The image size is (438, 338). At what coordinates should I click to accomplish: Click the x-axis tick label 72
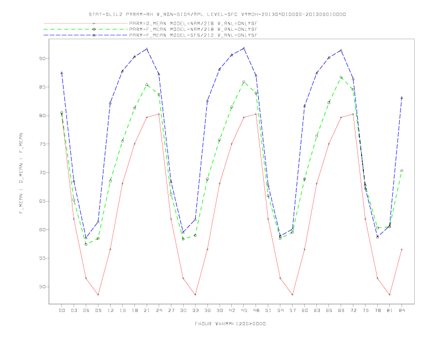(353, 310)
